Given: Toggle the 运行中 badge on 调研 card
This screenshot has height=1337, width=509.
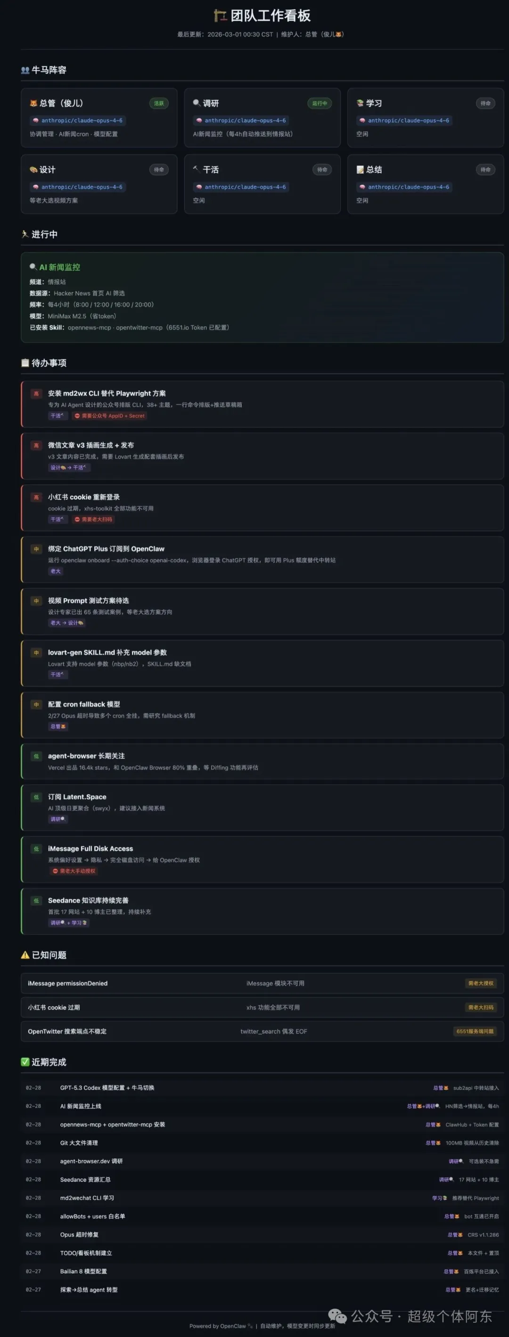Looking at the screenshot, I should pos(320,103).
